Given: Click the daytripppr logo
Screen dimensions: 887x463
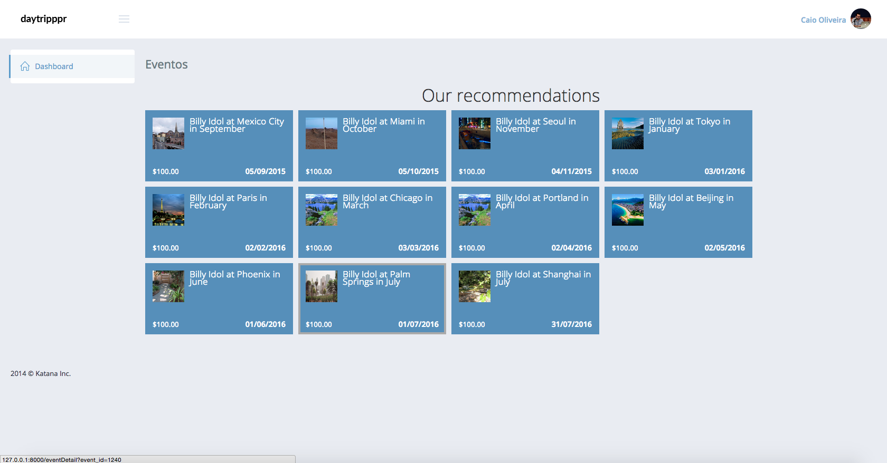Looking at the screenshot, I should pos(43,19).
